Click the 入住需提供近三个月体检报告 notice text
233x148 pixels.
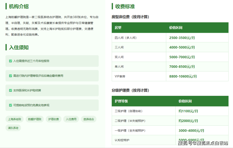tap(31, 61)
